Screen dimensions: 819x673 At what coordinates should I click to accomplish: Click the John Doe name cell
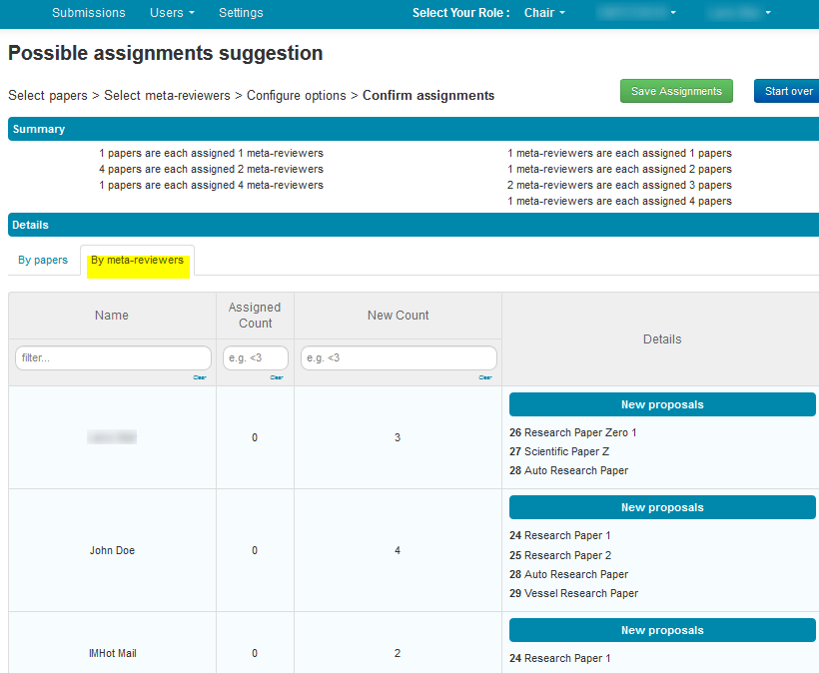coord(112,550)
